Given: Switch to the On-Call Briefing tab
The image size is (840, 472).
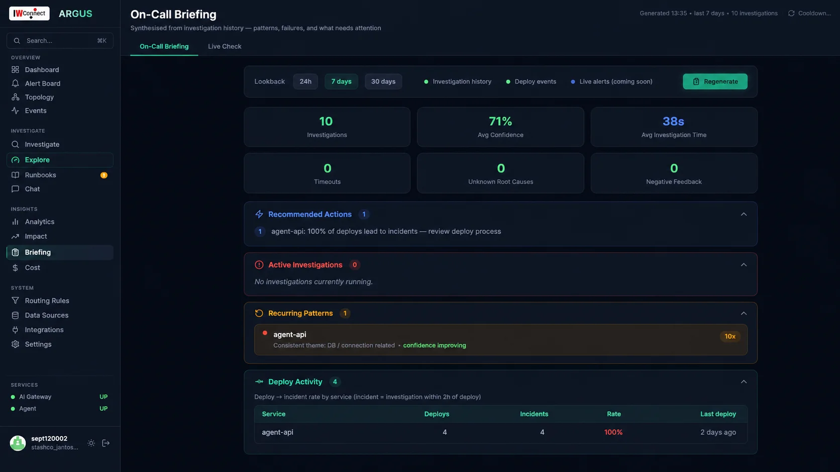Looking at the screenshot, I should tap(164, 47).
